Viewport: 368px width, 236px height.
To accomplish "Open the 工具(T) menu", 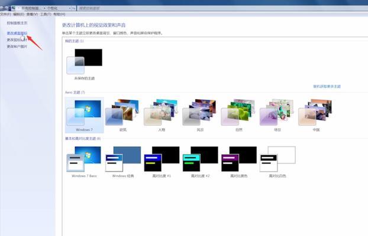I will pyautogui.click(x=46, y=14).
